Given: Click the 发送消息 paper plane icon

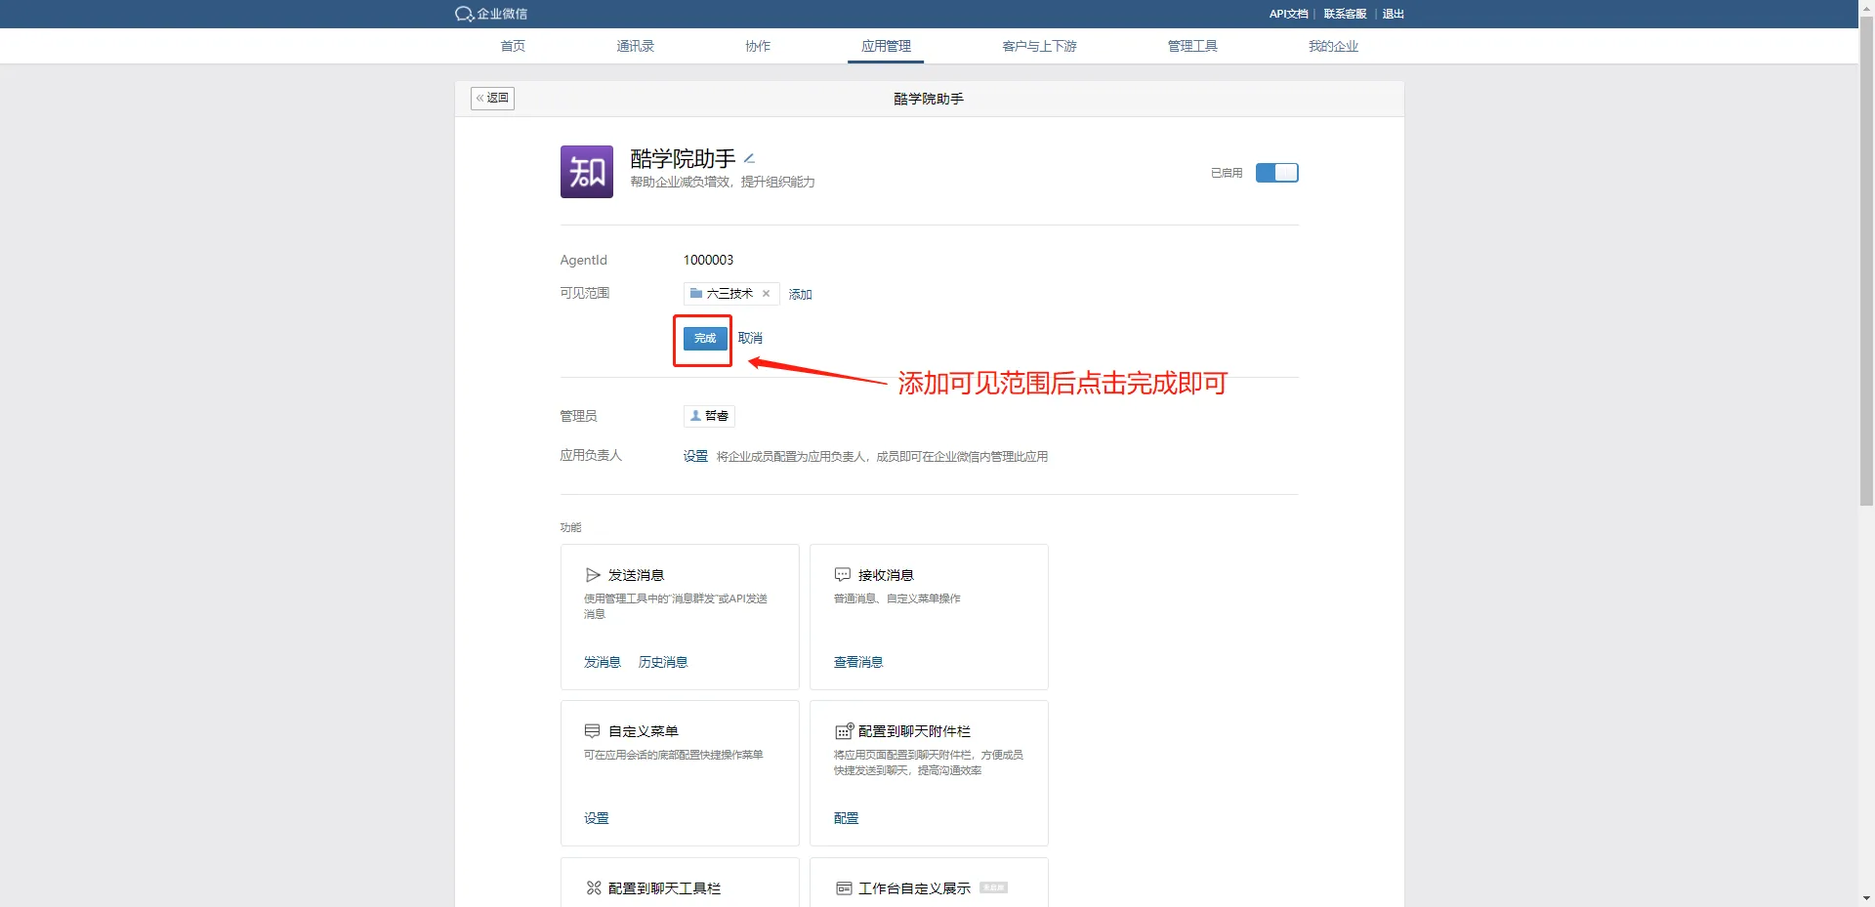Looking at the screenshot, I should tap(593, 575).
